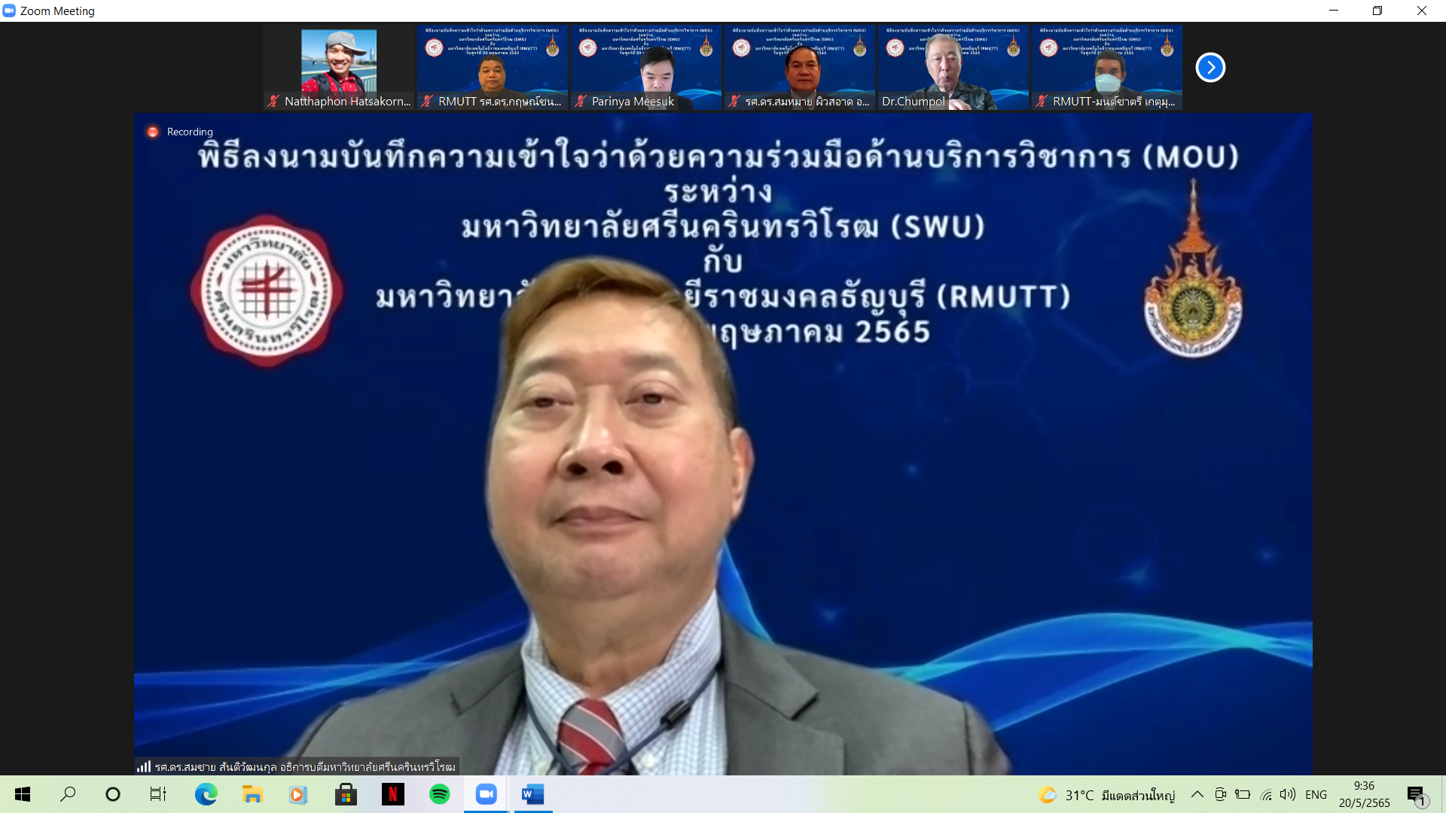
Task: Open the volume speaker tray icon
Action: tap(1288, 794)
